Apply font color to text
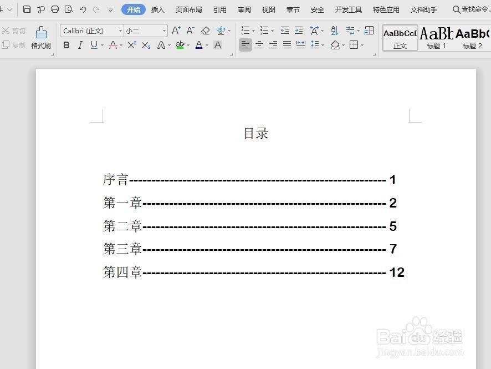The height and width of the screenshot is (369, 491). click(x=199, y=45)
